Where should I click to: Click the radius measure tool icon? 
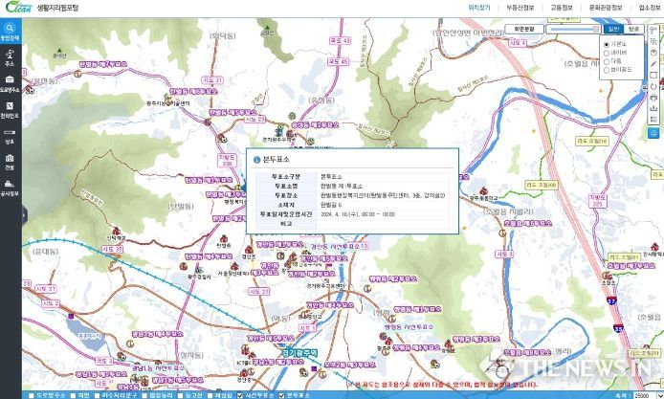[x=653, y=53]
